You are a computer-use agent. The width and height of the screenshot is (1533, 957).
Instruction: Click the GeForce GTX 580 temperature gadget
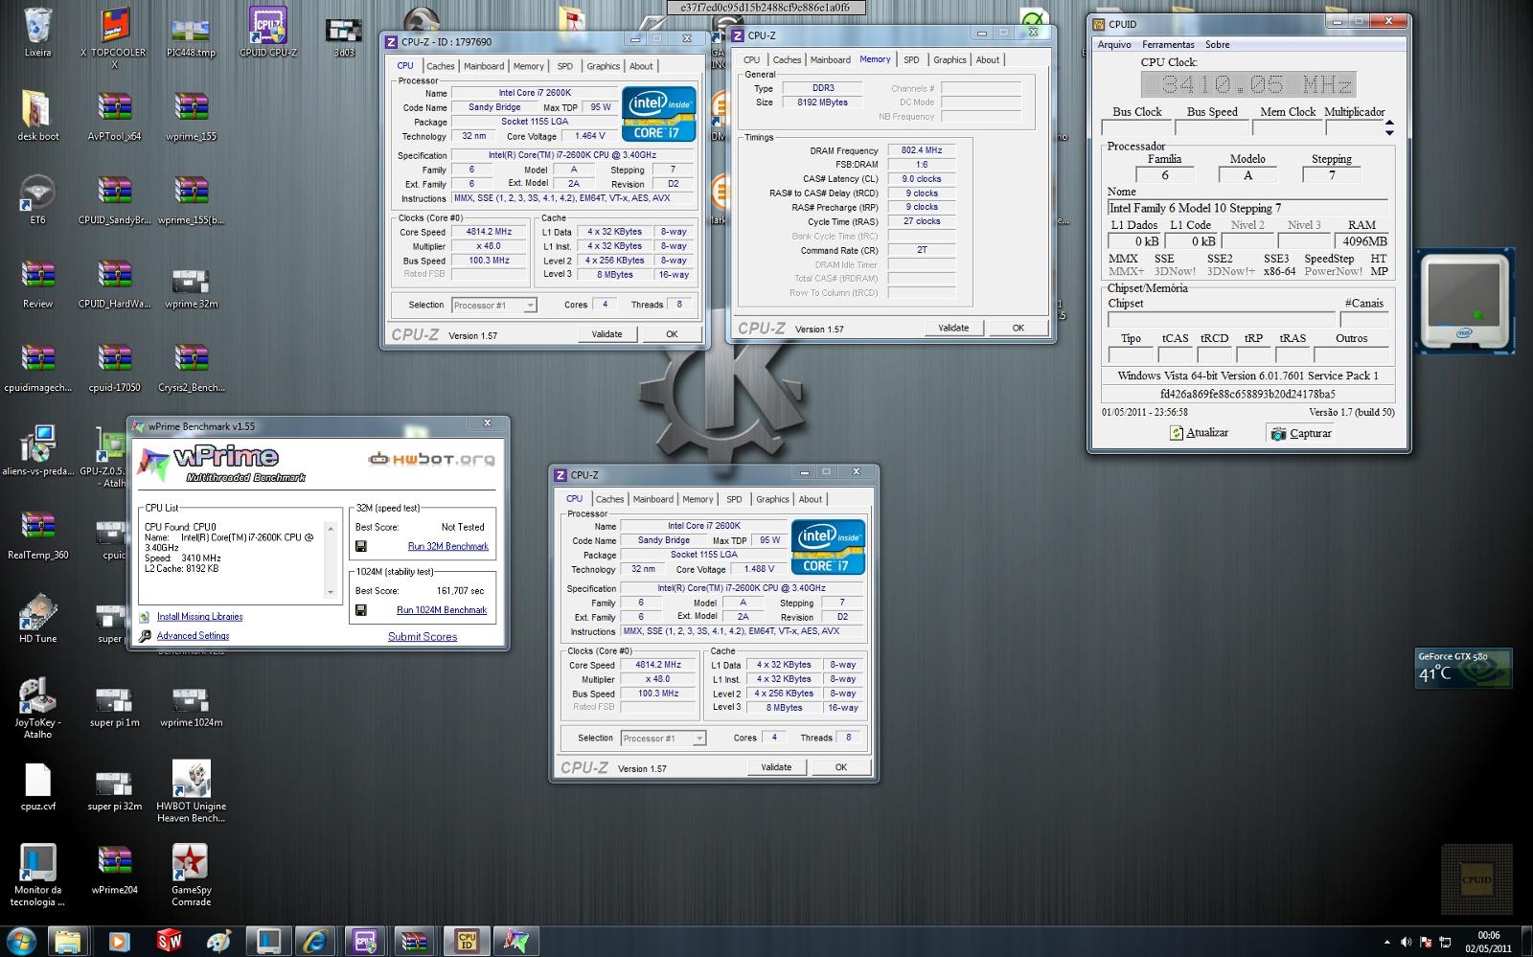1463,668
